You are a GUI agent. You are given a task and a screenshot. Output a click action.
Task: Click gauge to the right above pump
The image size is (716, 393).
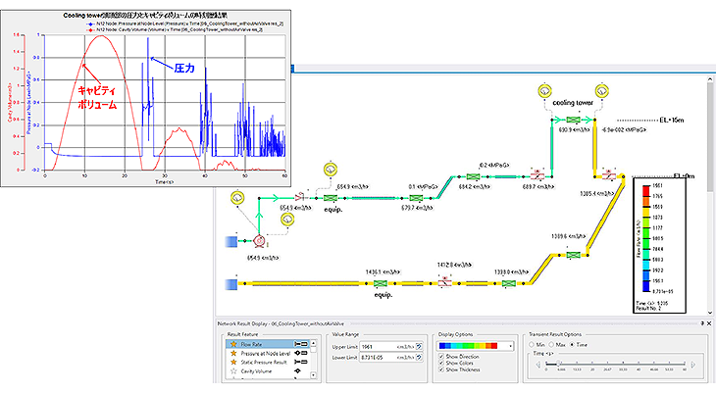pyautogui.click(x=287, y=220)
